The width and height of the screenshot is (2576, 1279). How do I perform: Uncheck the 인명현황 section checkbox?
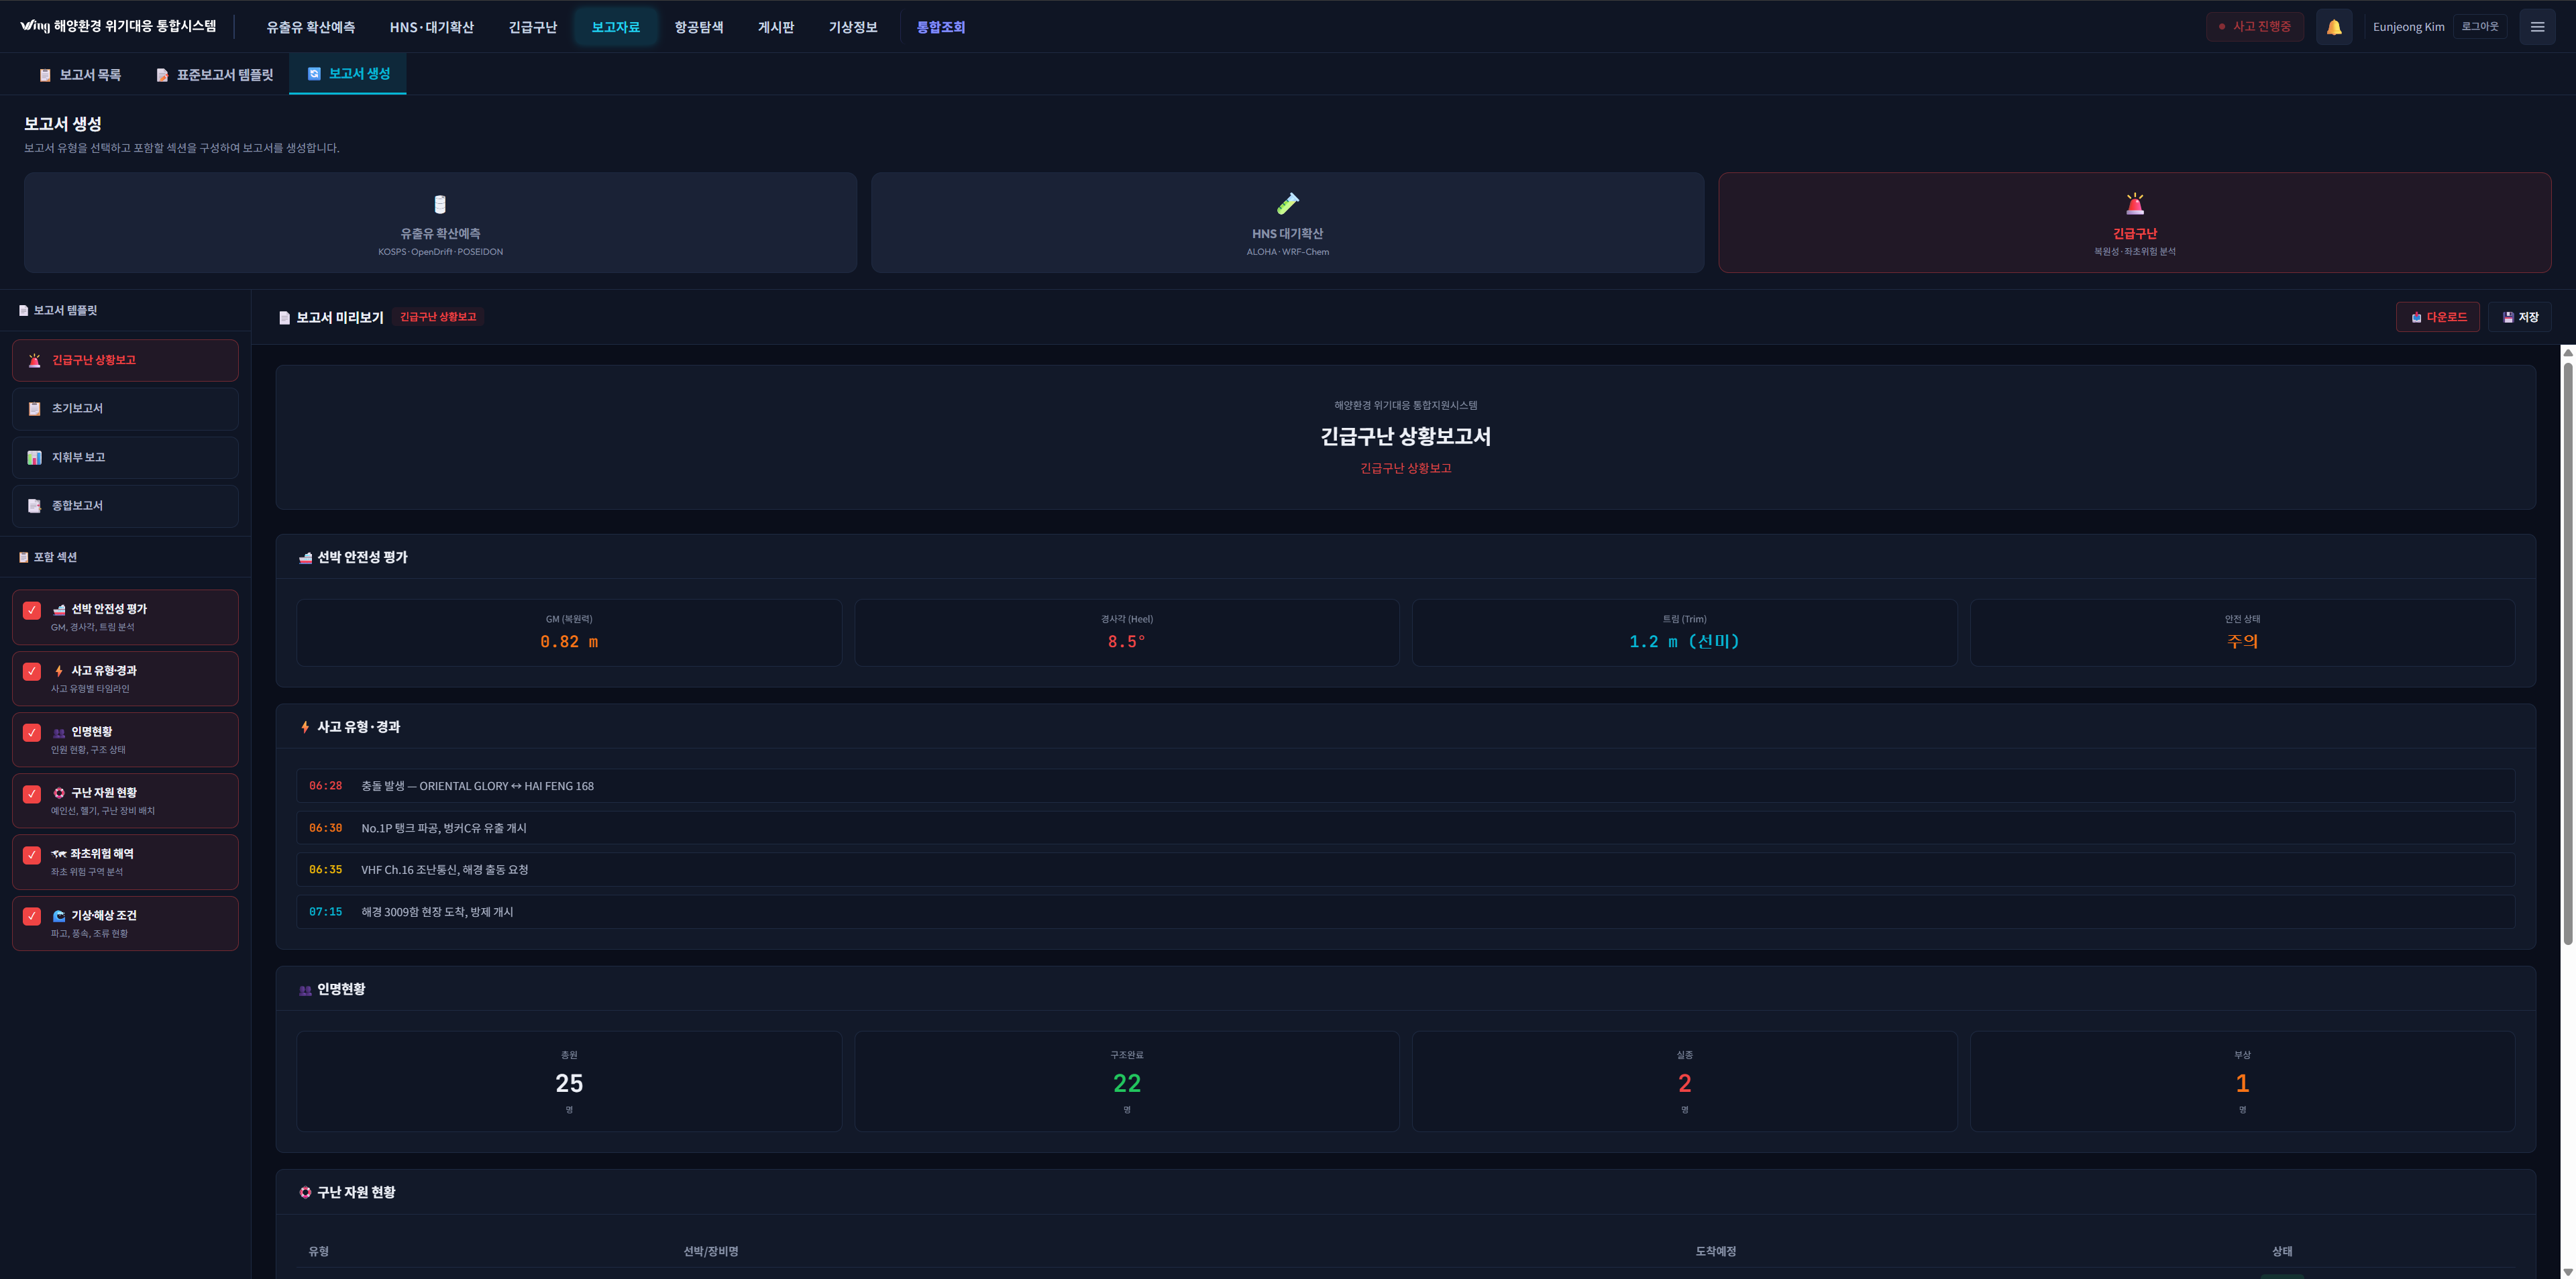click(32, 732)
